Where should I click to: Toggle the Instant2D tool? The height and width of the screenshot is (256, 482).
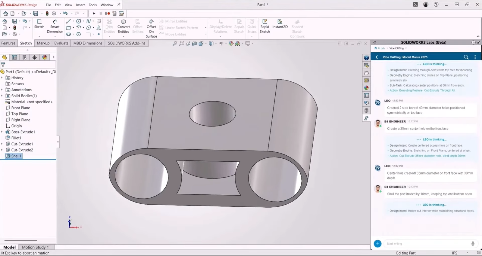[280, 24]
